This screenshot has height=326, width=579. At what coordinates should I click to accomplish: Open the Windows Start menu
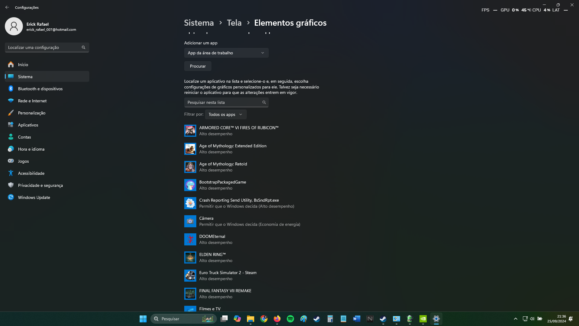[x=143, y=319]
